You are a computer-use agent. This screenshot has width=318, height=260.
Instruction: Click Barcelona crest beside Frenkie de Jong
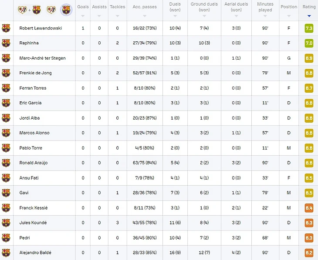[6, 73]
